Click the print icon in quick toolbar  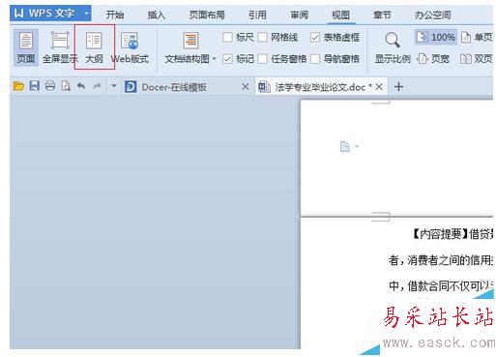pyautogui.click(x=50, y=86)
